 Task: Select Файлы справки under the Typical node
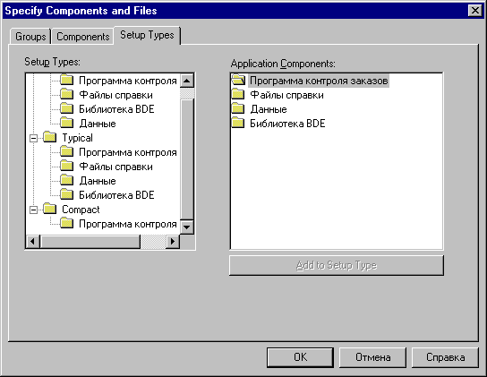115,167
